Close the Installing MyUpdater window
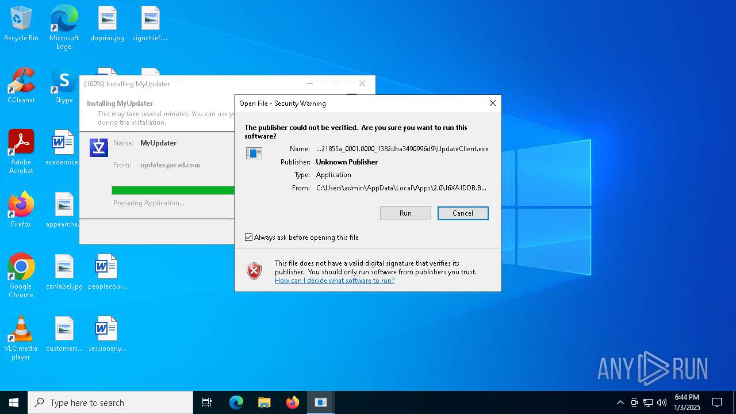This screenshot has width=736, height=414. [362, 83]
